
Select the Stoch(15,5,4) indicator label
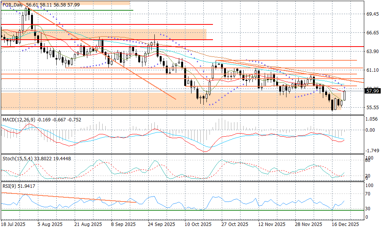(x=18, y=158)
